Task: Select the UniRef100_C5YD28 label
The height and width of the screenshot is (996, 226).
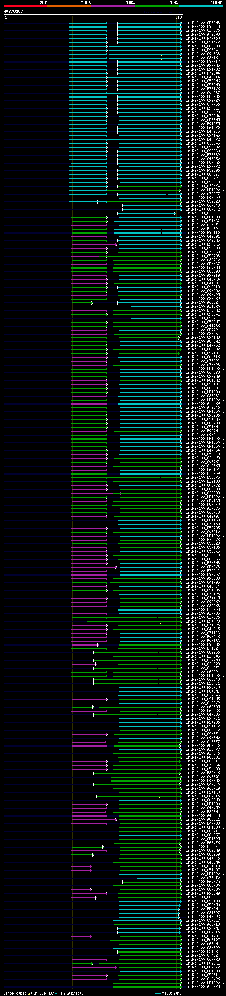Action: (203, 202)
